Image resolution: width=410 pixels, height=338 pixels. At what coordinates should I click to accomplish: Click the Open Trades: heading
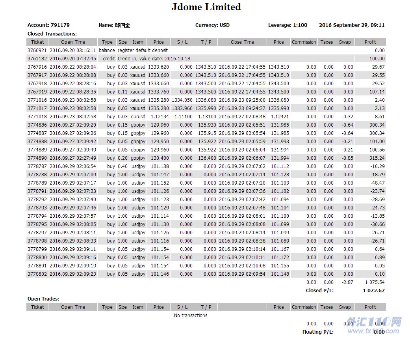pos(43,299)
